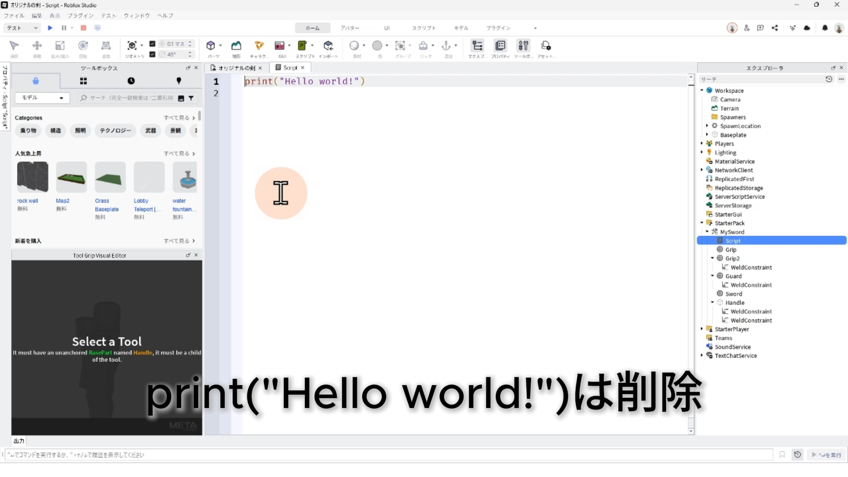Image resolution: width=848 pixels, height=477 pixels.
Task: Click the Play test button
Action: 50,28
